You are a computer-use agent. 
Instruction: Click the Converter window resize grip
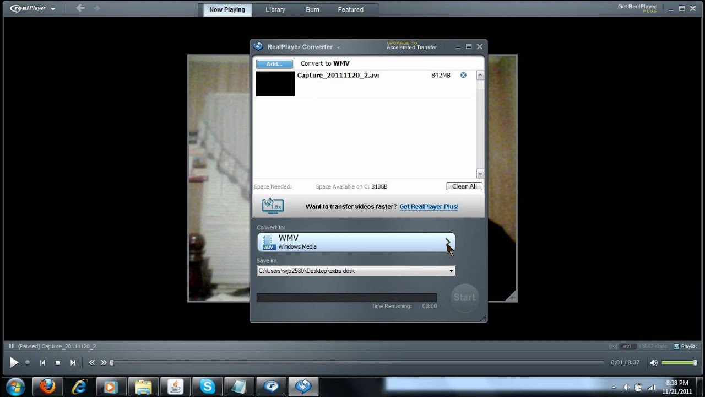tap(484, 318)
